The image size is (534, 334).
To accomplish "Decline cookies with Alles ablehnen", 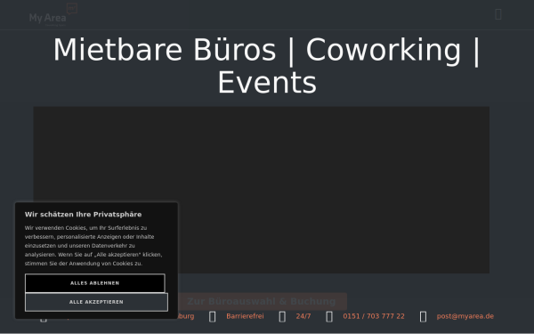I will [x=95, y=283].
